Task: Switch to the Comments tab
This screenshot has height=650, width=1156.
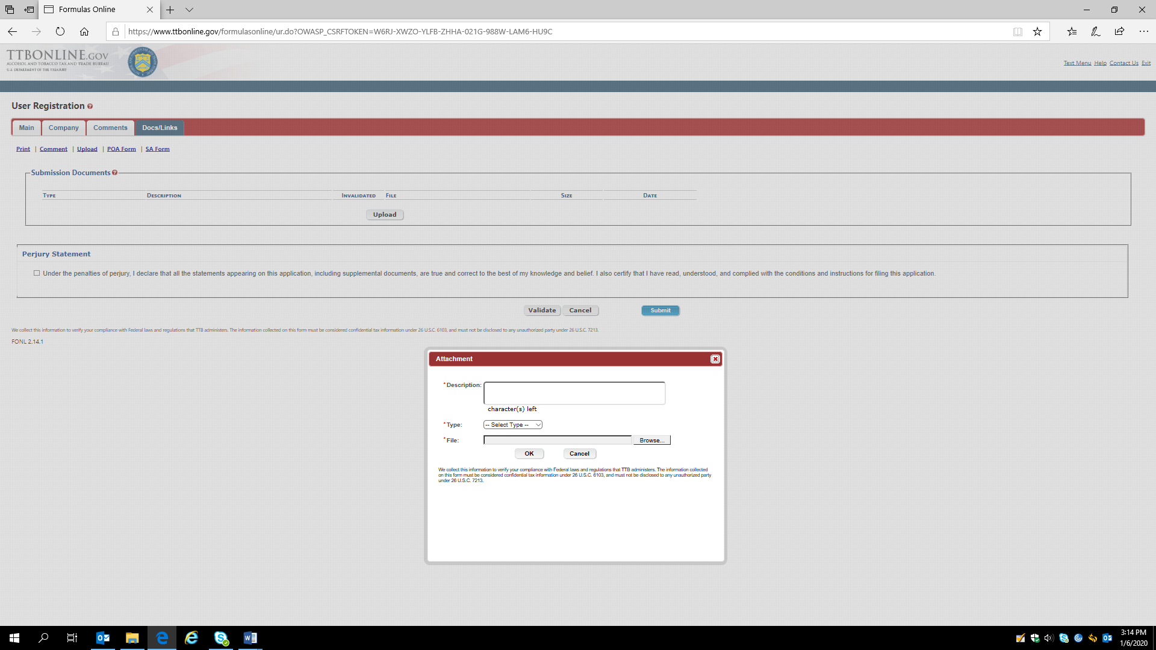Action: coord(110,128)
